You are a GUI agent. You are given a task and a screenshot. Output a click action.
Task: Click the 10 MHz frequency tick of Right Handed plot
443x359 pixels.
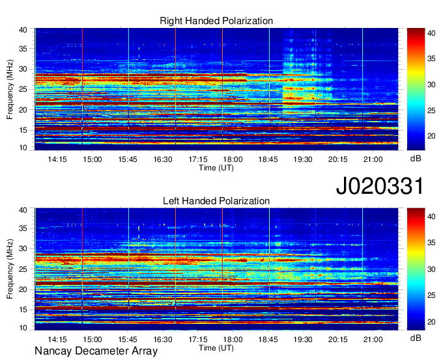pyautogui.click(x=23, y=148)
